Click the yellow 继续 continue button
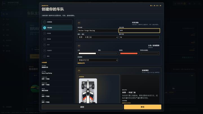 (x=143, y=107)
